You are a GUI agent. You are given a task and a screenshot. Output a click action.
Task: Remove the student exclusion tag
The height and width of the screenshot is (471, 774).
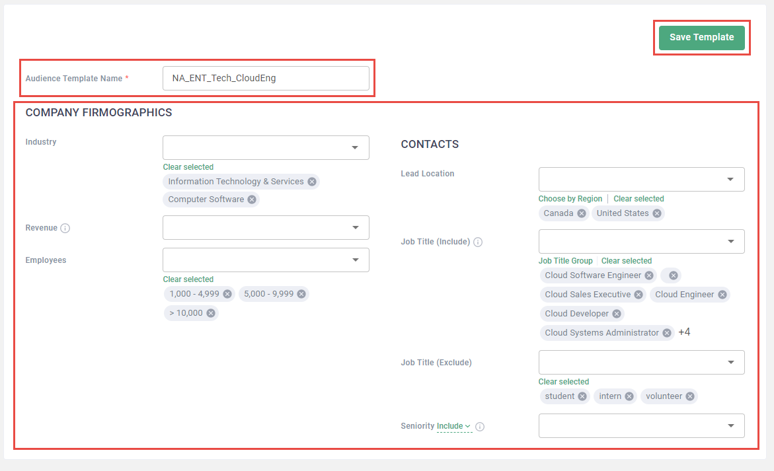(x=582, y=396)
